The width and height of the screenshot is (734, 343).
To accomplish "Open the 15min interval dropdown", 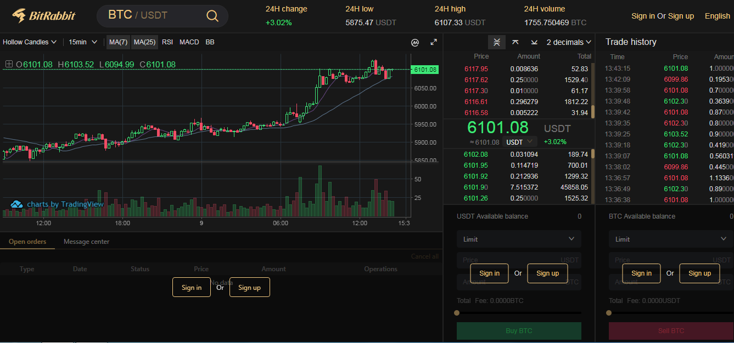I will (83, 42).
